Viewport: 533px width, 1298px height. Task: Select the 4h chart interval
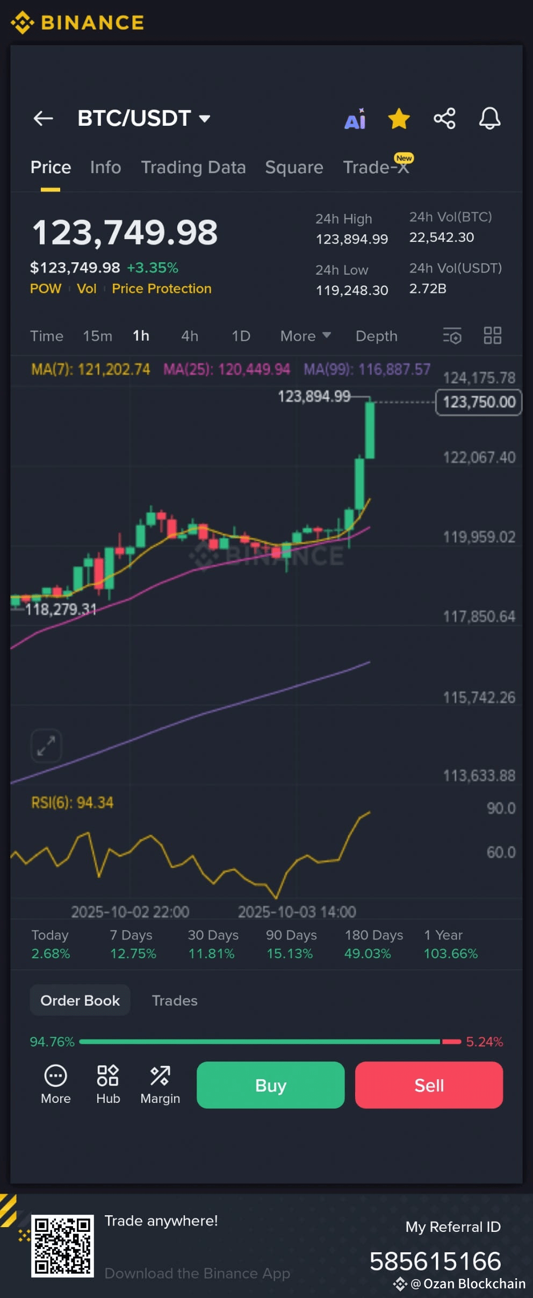pos(190,336)
